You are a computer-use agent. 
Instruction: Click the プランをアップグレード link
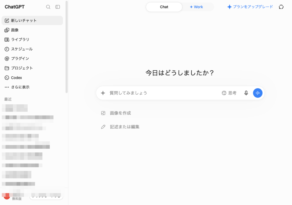(250, 7)
